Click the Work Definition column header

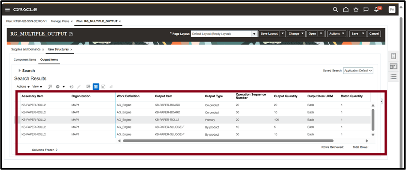coord(128,96)
